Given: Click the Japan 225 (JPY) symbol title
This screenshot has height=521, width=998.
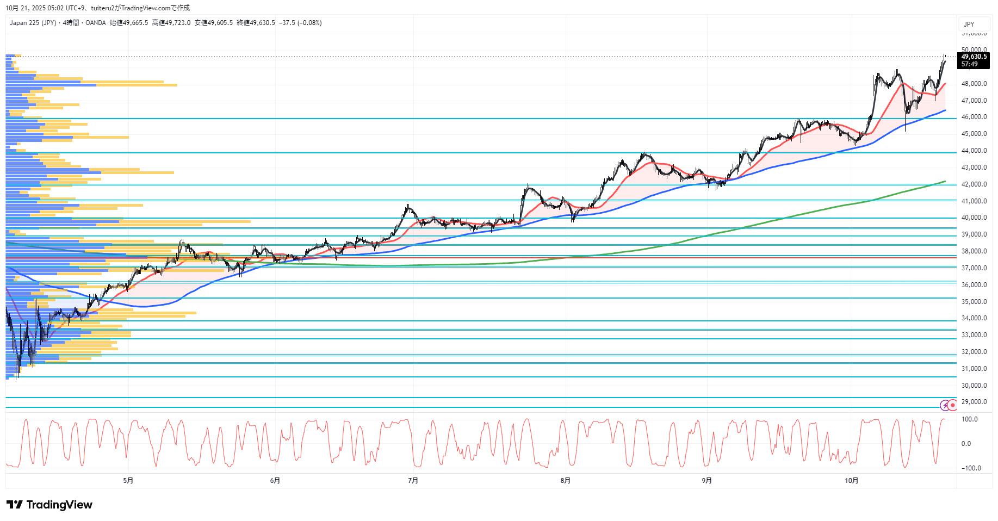Looking at the screenshot, I should point(33,23).
